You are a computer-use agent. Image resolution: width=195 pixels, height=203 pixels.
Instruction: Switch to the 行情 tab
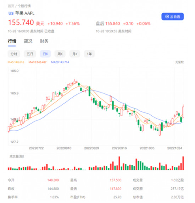(x=12, y=41)
